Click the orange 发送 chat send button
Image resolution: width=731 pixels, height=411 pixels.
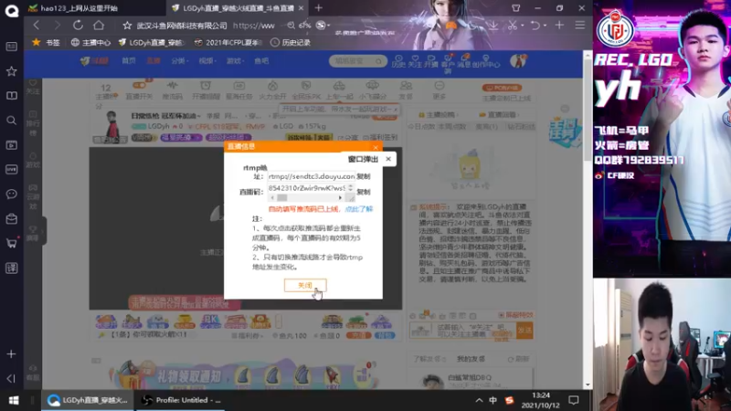524,330
